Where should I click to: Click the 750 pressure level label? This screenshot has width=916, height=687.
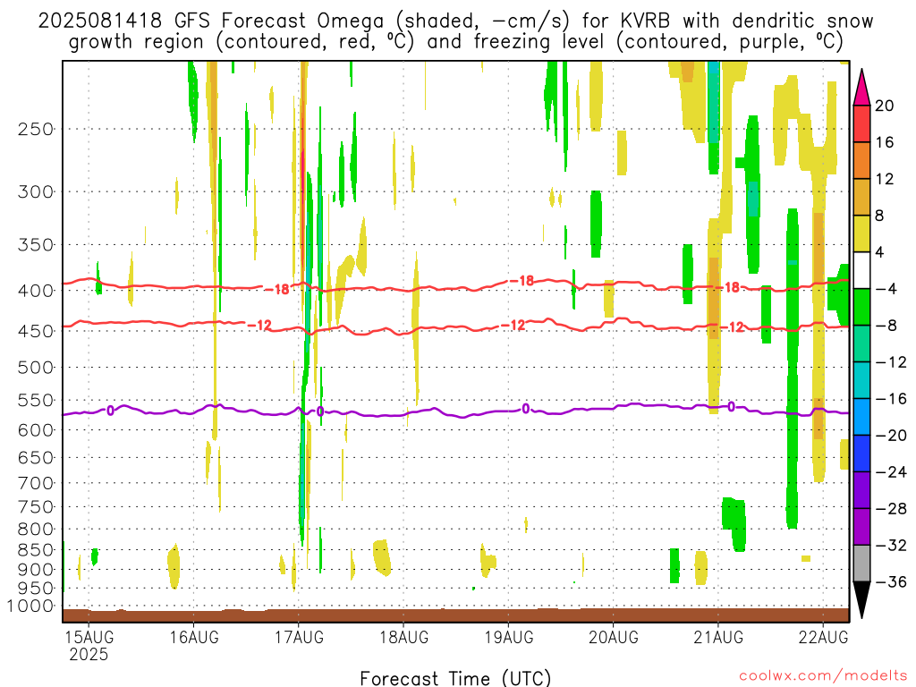(x=36, y=507)
